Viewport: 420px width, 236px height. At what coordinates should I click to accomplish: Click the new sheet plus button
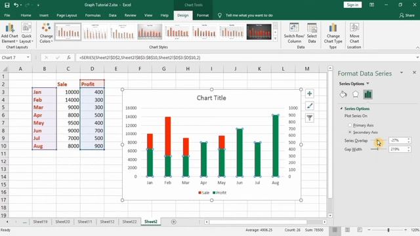point(173,222)
